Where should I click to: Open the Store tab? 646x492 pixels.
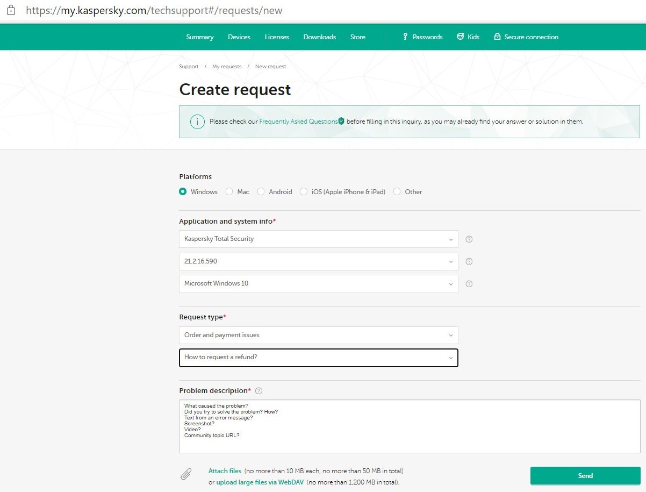coord(358,37)
